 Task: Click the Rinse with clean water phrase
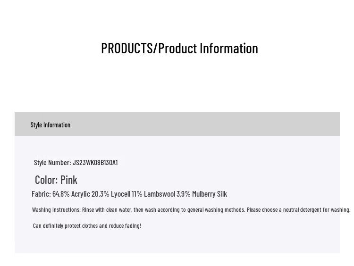pyautogui.click(x=107, y=209)
